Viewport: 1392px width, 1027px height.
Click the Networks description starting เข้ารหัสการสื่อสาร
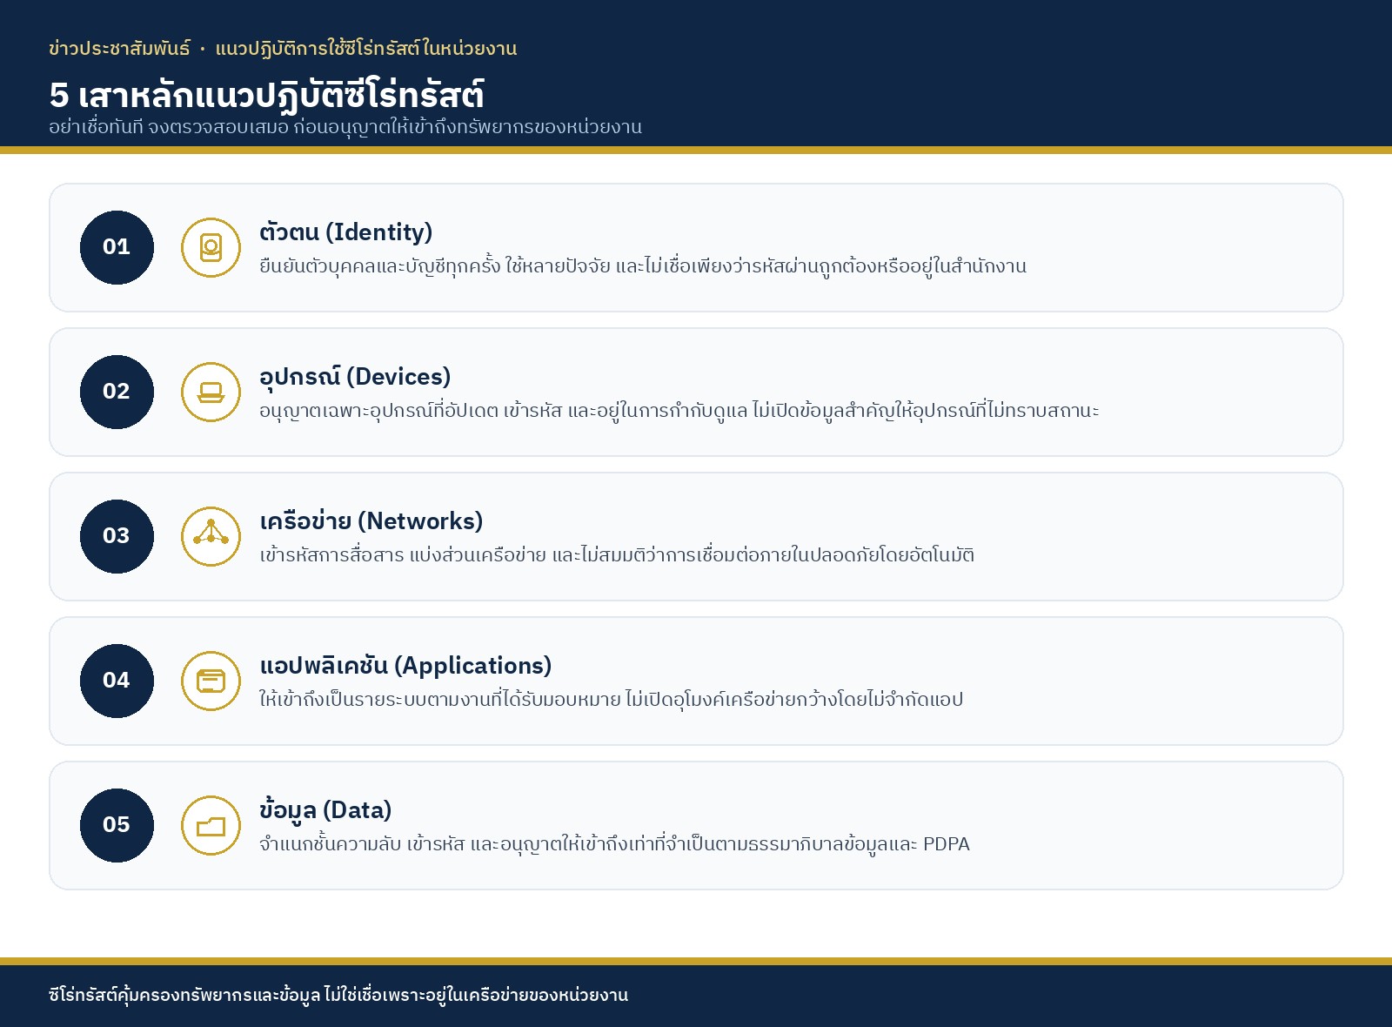click(x=617, y=554)
